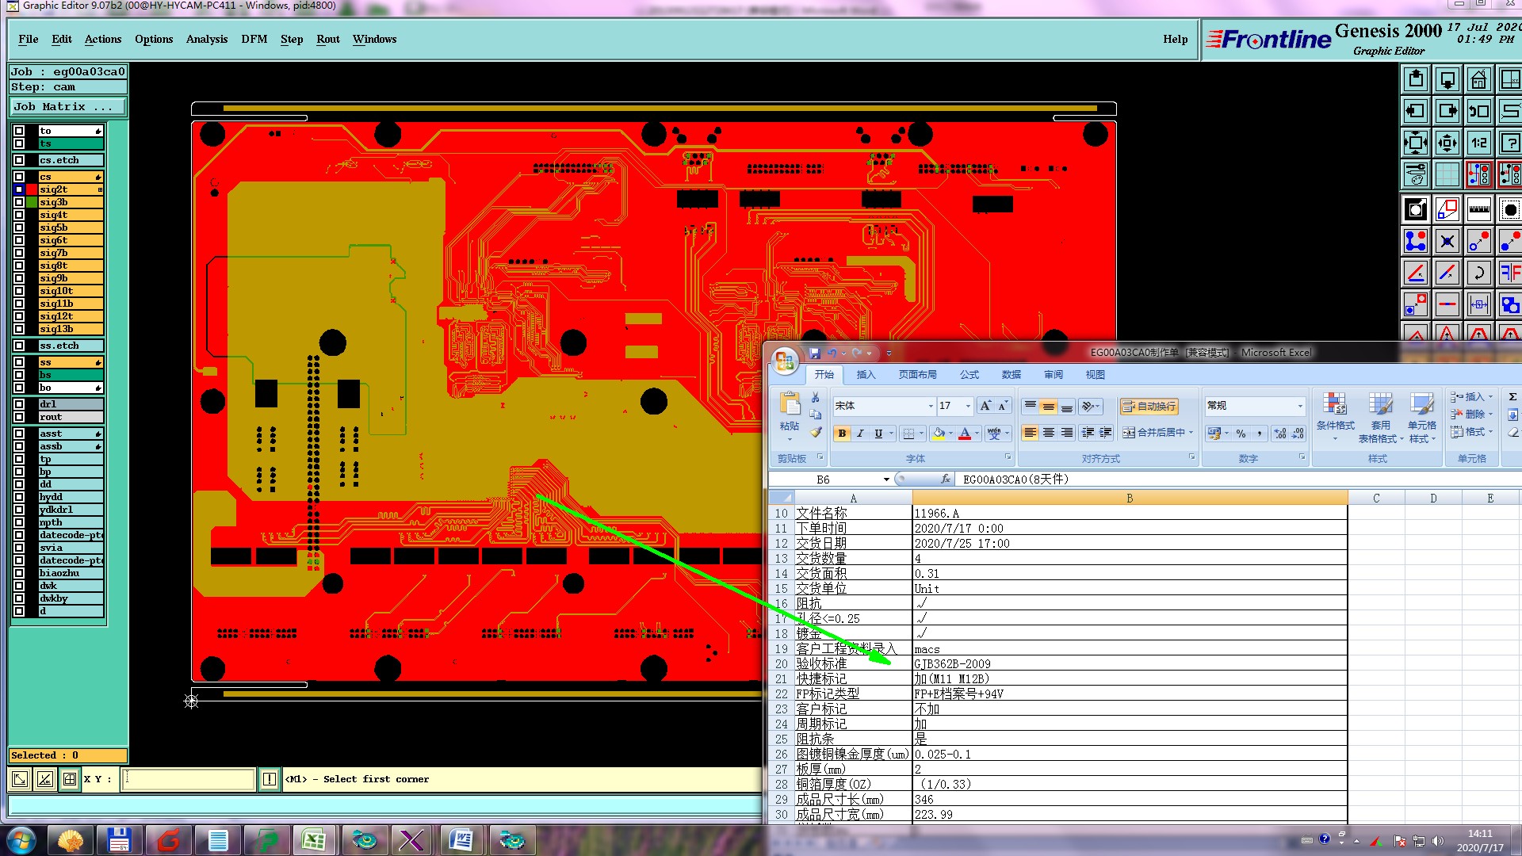Click the 1:2 zoom scale icon
Viewport: 1522px width, 856px height.
click(x=1478, y=143)
